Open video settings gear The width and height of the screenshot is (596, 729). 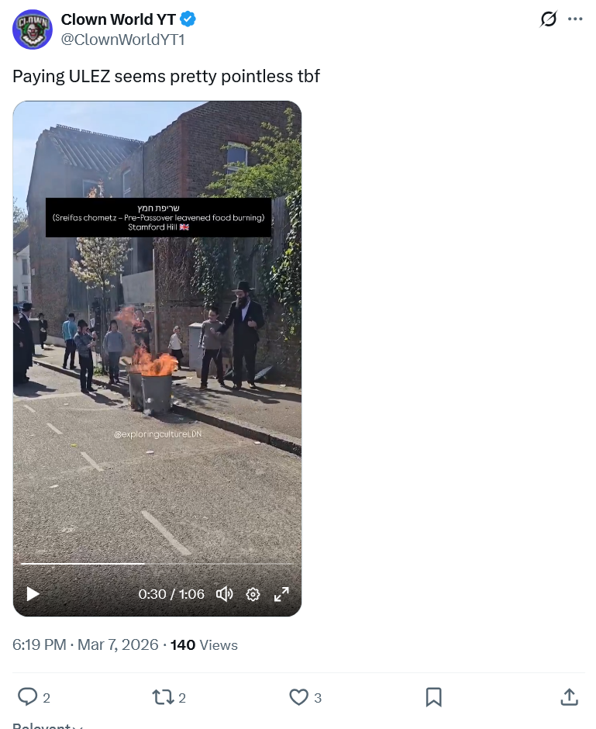point(253,594)
